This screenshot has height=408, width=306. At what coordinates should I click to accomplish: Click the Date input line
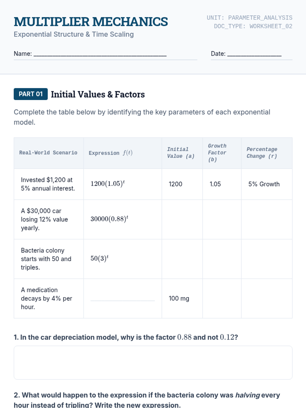(x=254, y=54)
